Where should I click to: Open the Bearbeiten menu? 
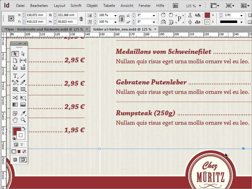click(x=39, y=6)
